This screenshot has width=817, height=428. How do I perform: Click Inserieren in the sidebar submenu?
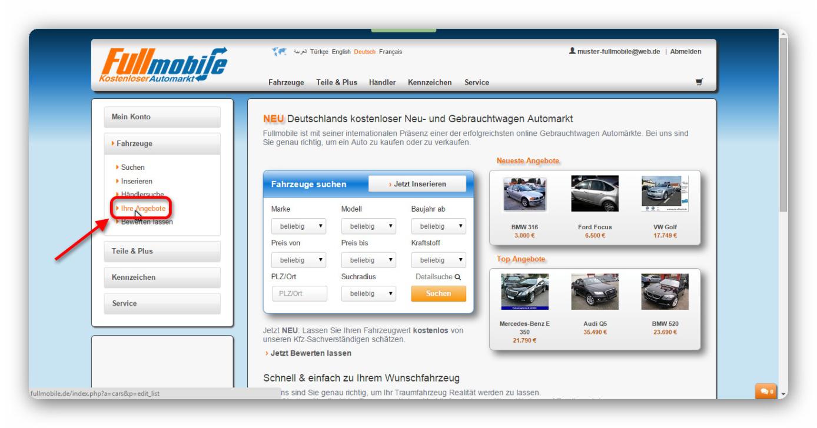[137, 181]
